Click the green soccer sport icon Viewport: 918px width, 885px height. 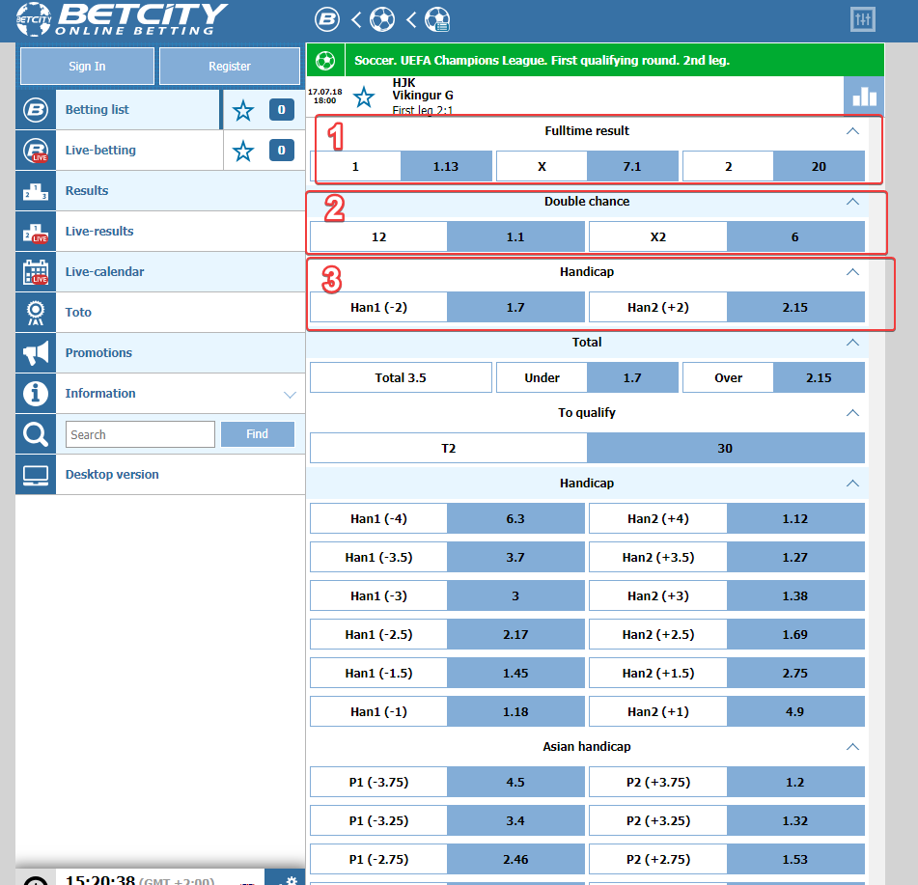point(325,60)
